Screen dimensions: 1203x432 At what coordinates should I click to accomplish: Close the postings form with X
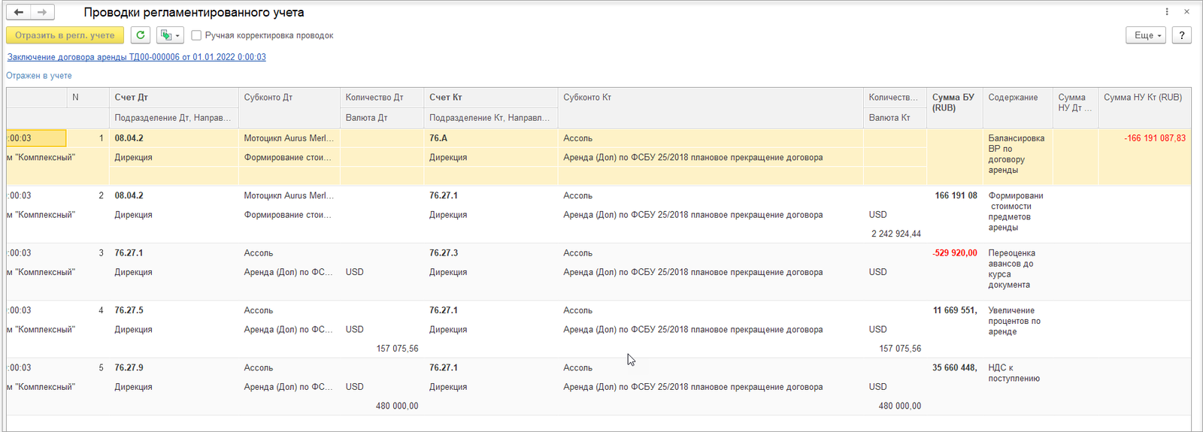click(x=1187, y=12)
